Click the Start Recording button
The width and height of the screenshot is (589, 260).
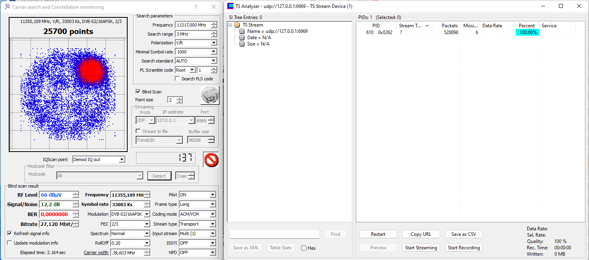tap(463, 248)
